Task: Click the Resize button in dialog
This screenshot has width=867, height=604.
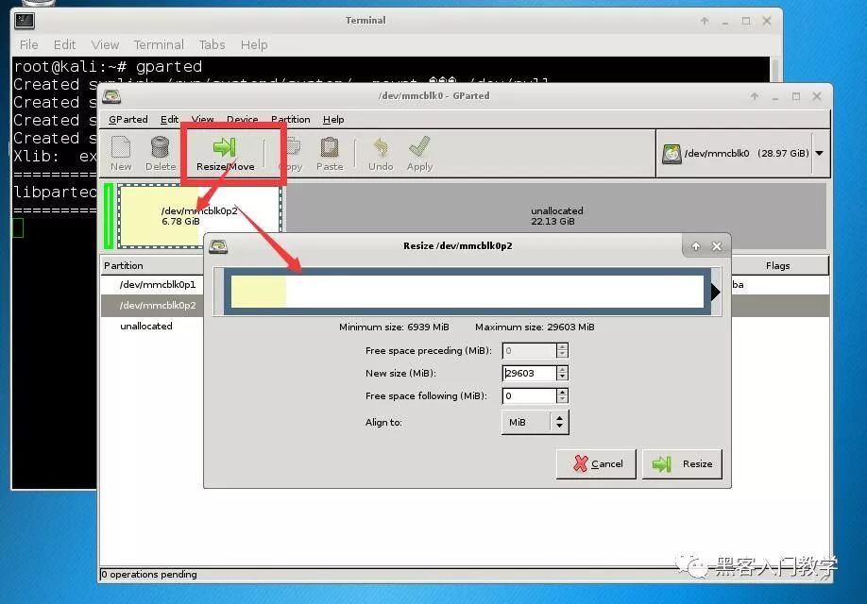Action: tap(682, 463)
